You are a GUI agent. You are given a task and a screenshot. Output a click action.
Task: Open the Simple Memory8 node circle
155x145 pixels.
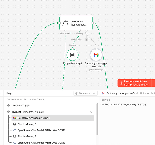72,55
